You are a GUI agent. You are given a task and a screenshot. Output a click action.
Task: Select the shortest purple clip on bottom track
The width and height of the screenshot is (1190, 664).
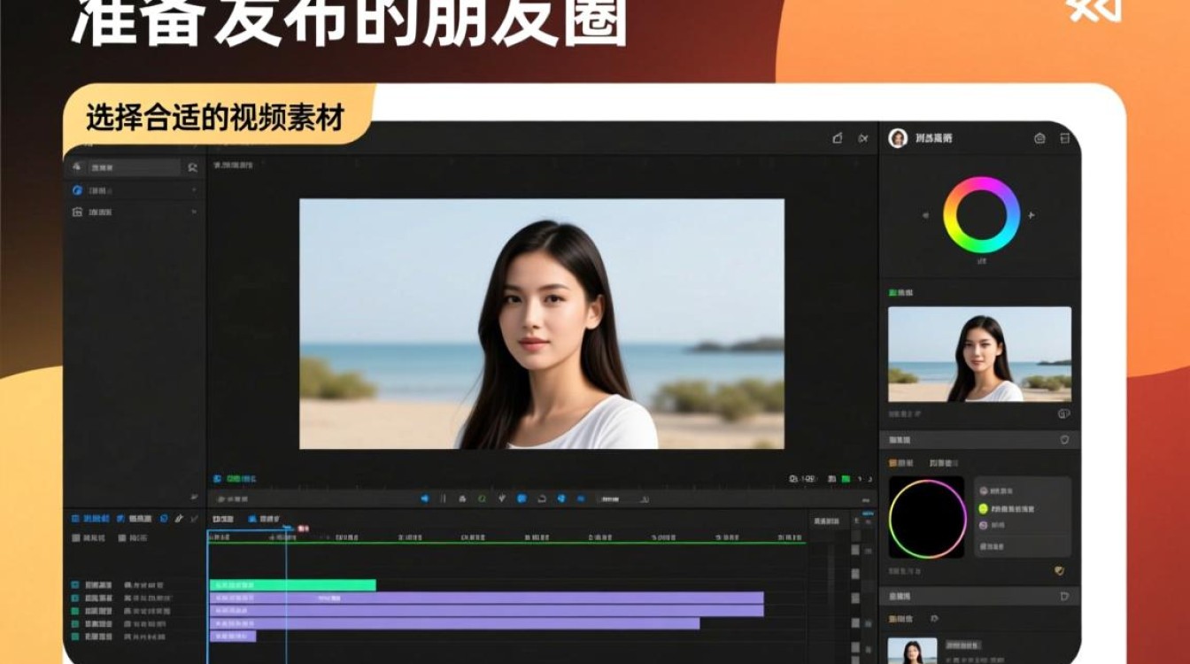(x=233, y=636)
